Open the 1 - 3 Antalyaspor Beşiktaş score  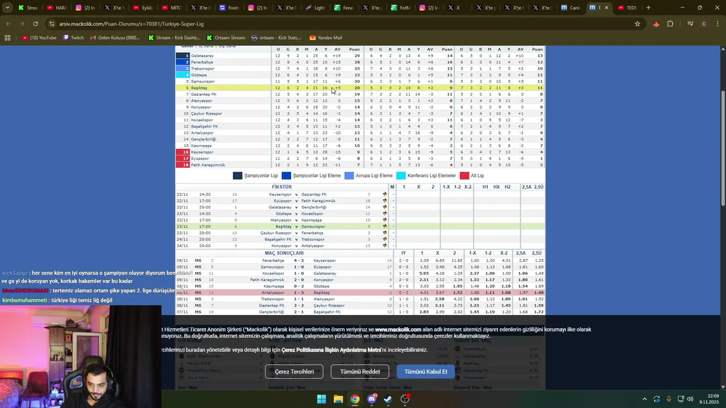(x=298, y=293)
